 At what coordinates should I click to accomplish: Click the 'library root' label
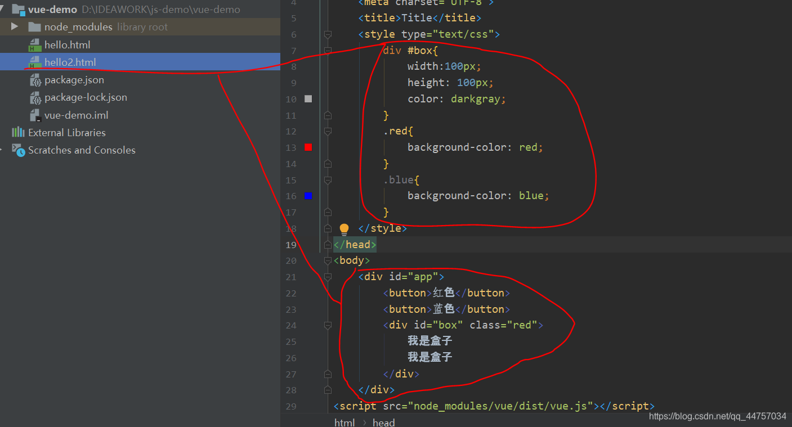tap(142, 27)
